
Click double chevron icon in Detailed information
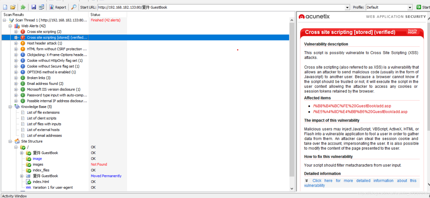coord(307,181)
